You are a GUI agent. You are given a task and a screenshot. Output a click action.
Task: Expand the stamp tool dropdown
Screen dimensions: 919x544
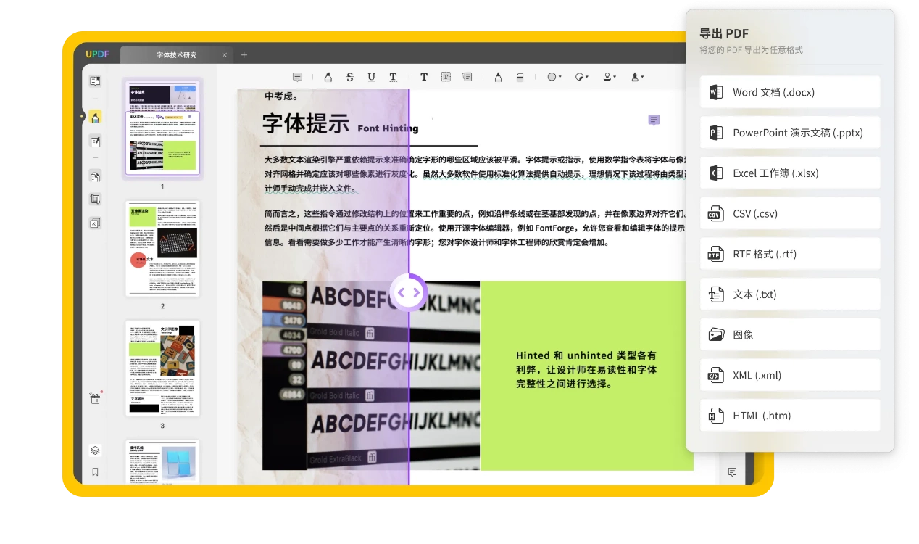(610, 77)
